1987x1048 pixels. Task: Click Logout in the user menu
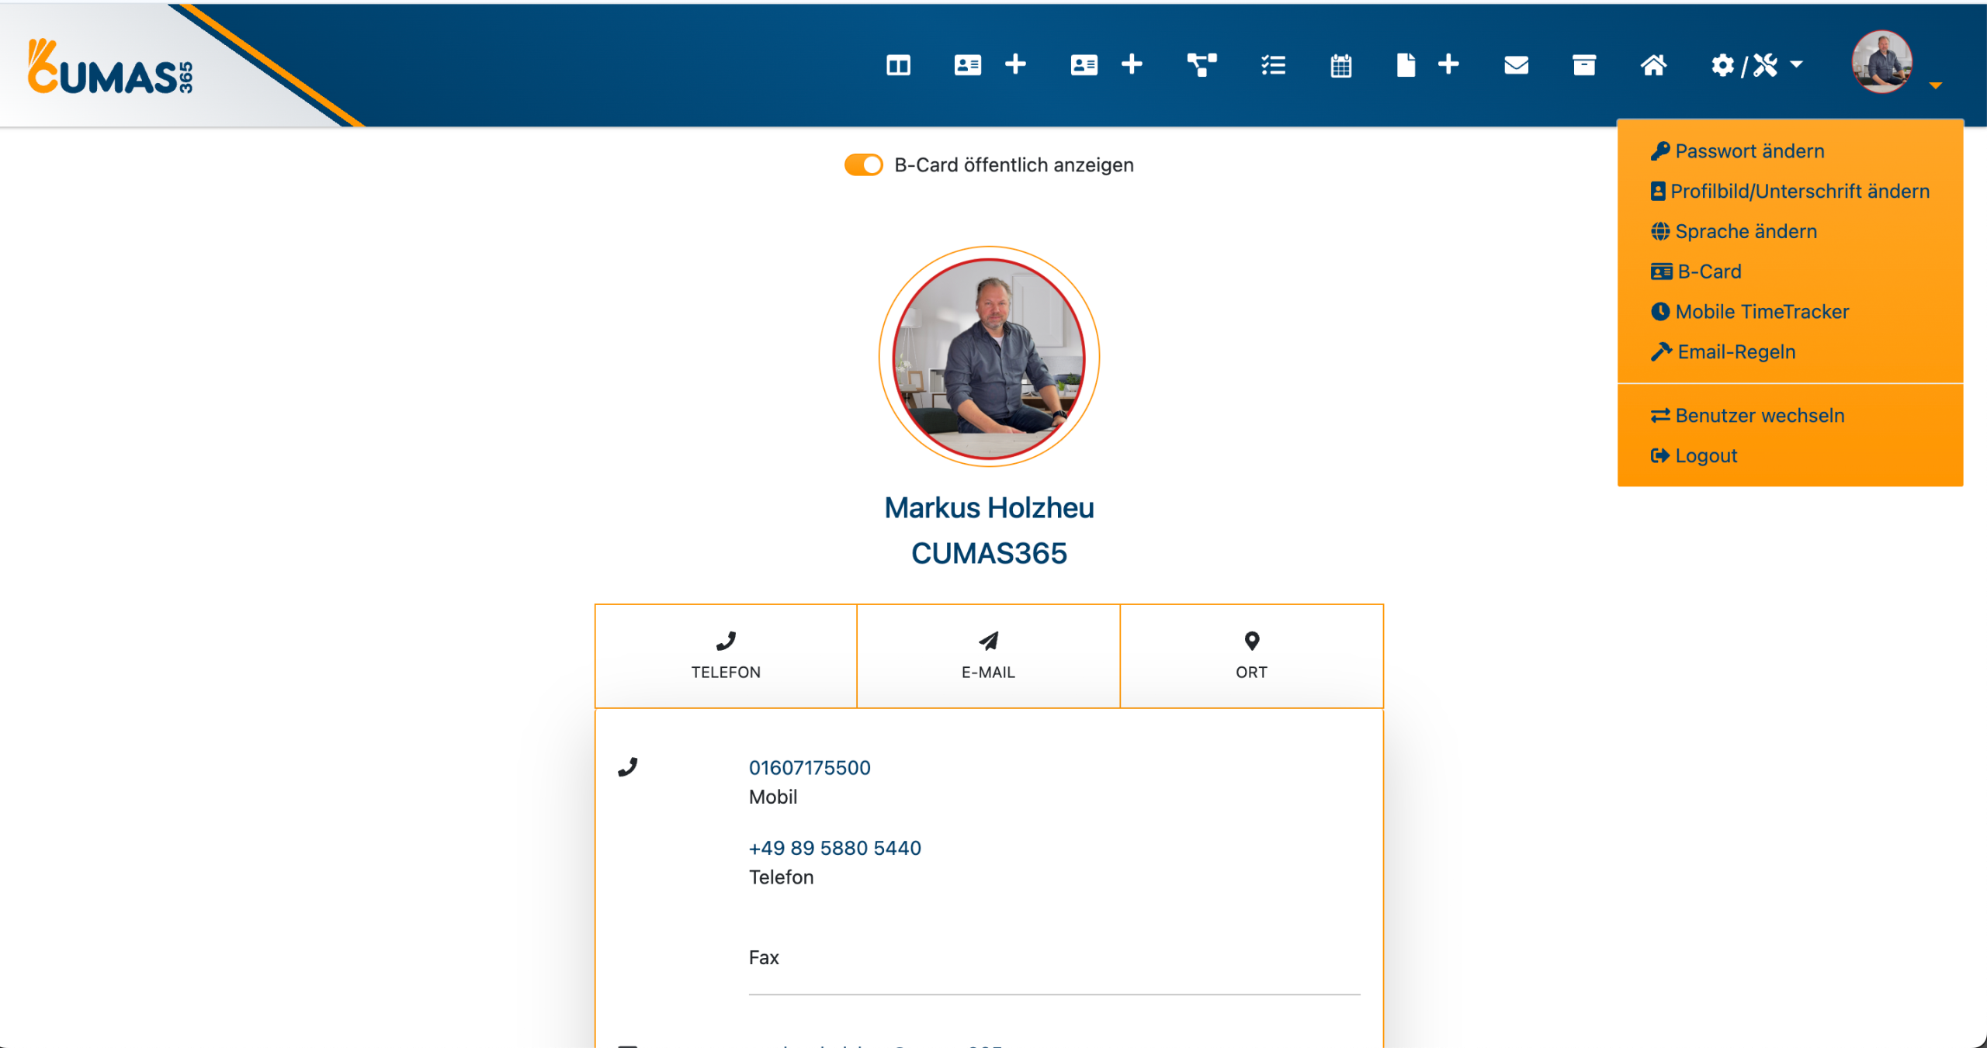tap(1705, 456)
